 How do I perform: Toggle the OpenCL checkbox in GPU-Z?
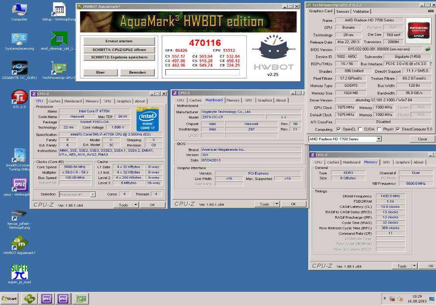pos(338,129)
